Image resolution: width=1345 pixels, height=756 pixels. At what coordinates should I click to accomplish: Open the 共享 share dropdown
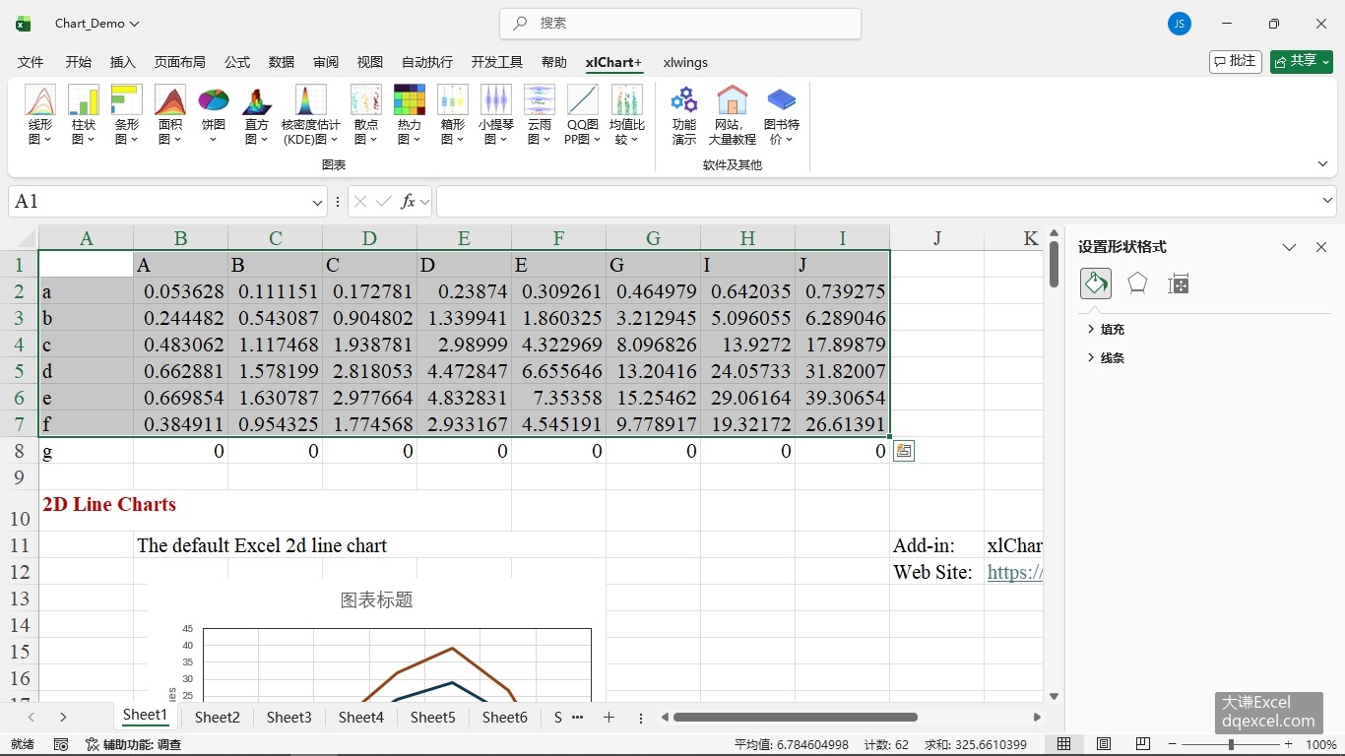1301,61
